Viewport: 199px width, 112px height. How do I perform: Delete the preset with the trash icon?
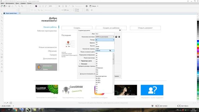pyautogui.click(x=119, y=37)
